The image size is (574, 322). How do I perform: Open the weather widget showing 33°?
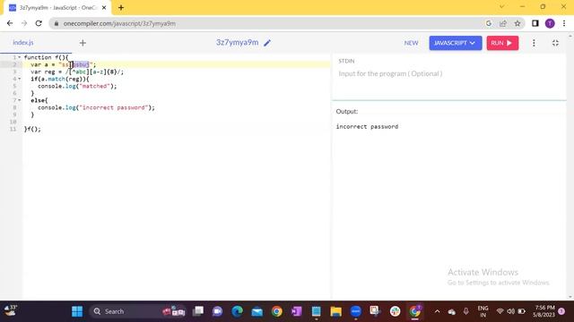(x=11, y=311)
